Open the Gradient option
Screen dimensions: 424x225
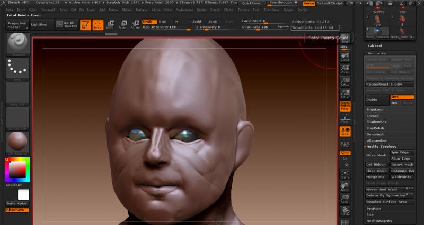pyautogui.click(x=14, y=185)
